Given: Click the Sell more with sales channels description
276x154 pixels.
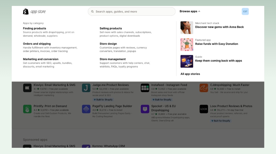Looking at the screenshot, I should click(x=126, y=34).
